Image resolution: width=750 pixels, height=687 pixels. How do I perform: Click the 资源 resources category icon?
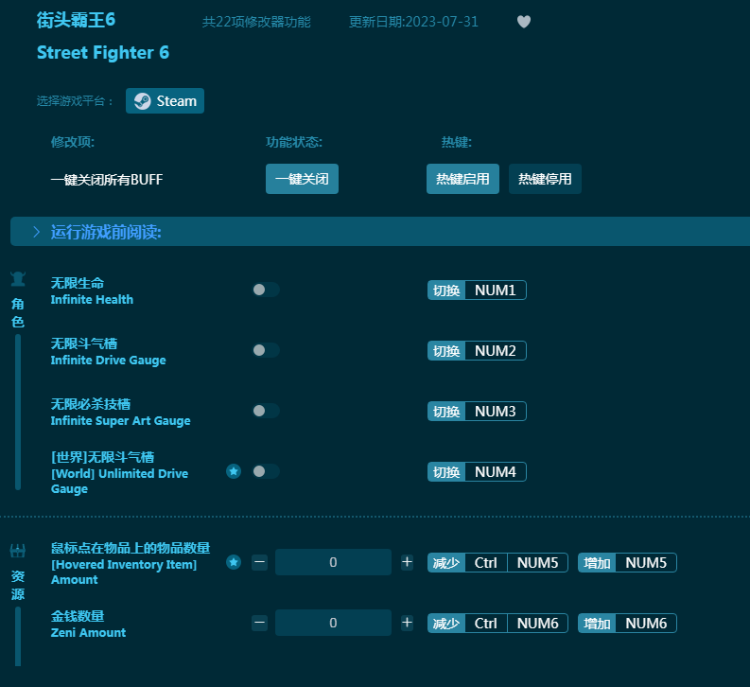18,551
